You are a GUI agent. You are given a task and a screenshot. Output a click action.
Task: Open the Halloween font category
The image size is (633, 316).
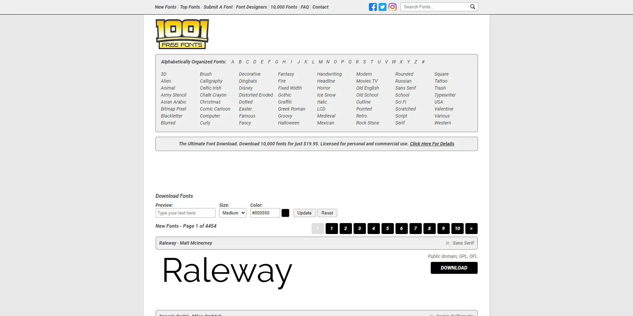coord(289,123)
